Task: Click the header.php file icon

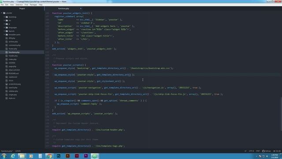Action: pos(7,56)
